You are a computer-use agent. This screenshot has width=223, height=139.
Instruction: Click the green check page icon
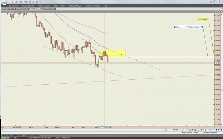[x=198, y=130]
